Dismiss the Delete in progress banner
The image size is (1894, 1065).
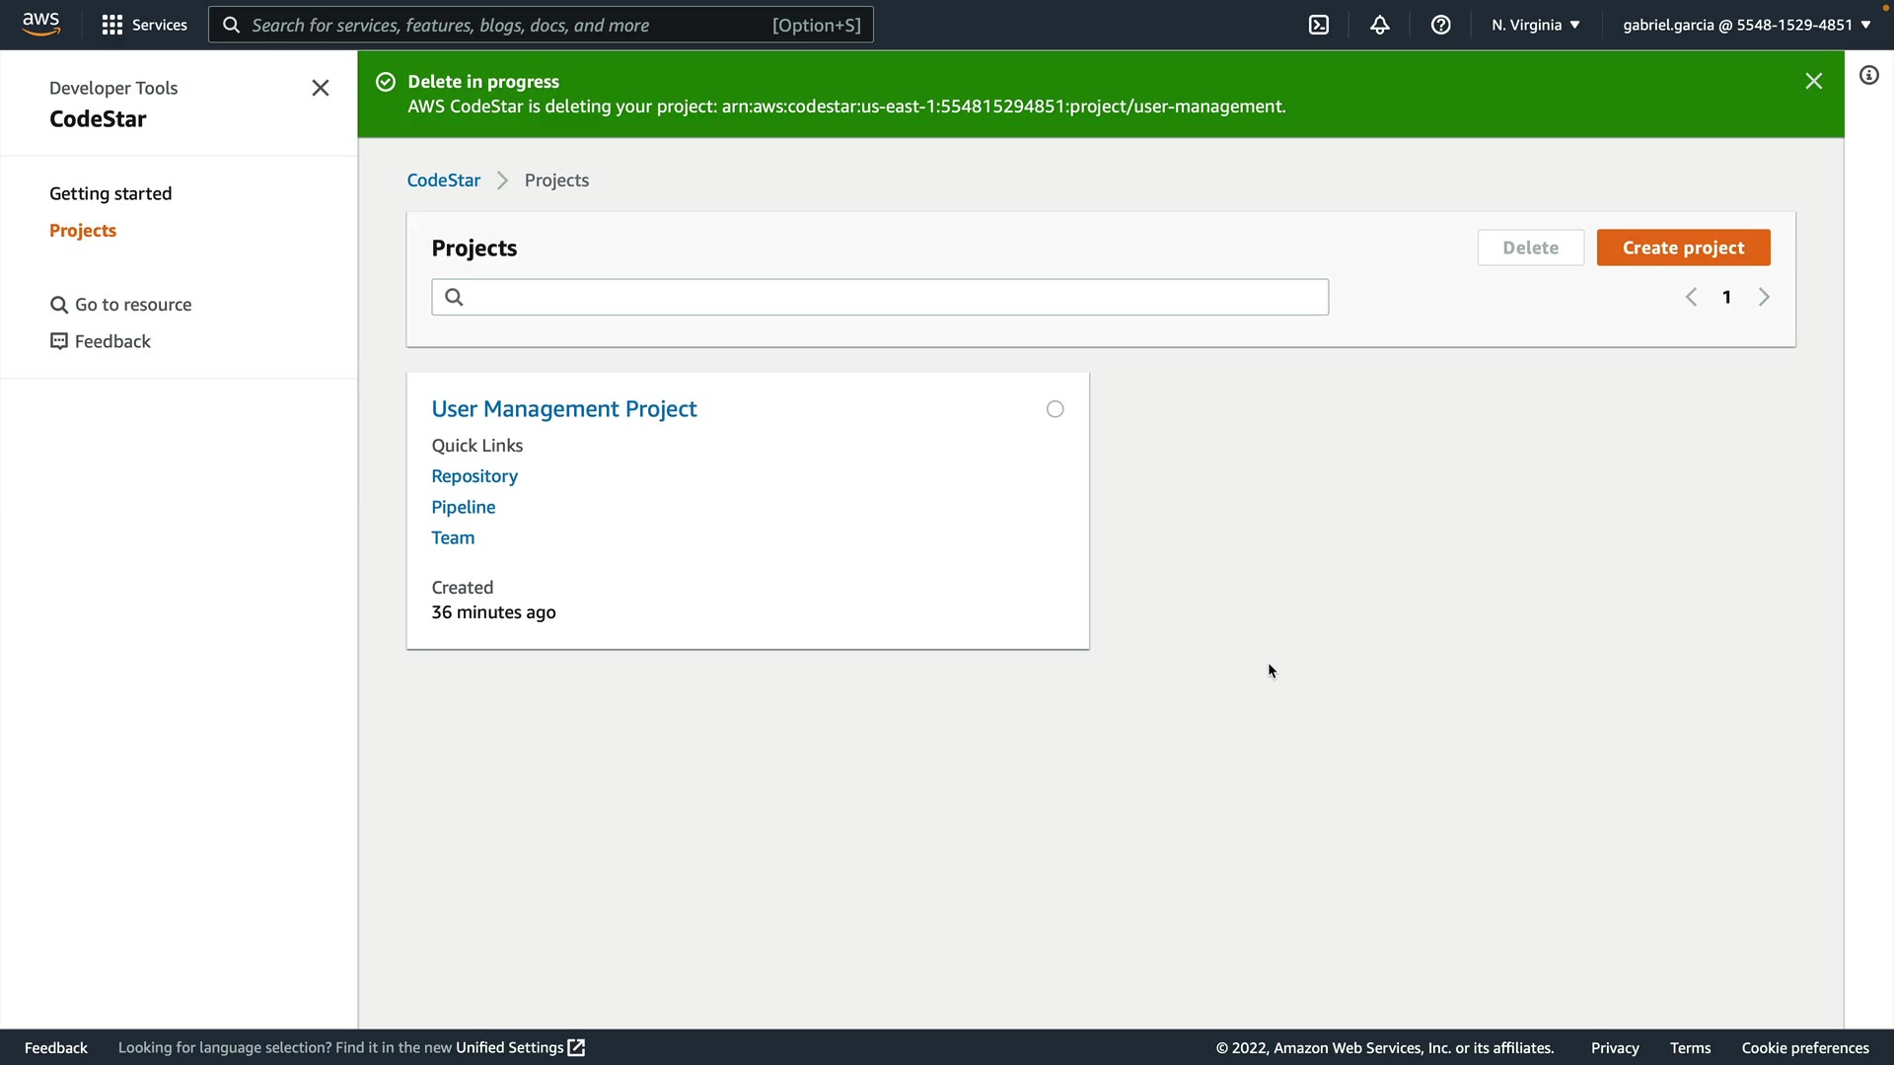tap(1813, 81)
